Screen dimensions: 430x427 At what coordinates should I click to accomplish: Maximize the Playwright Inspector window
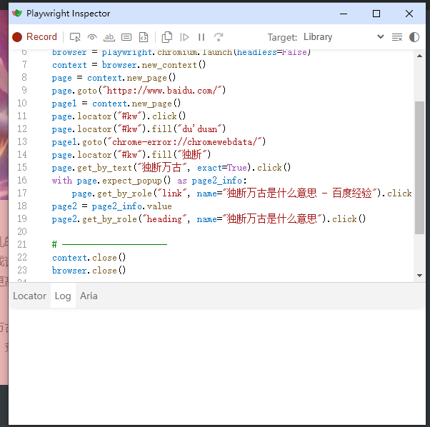coord(376,14)
